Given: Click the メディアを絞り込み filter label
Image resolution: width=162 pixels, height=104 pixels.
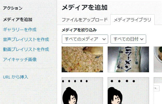Looking at the screenshot, I should [79, 30].
